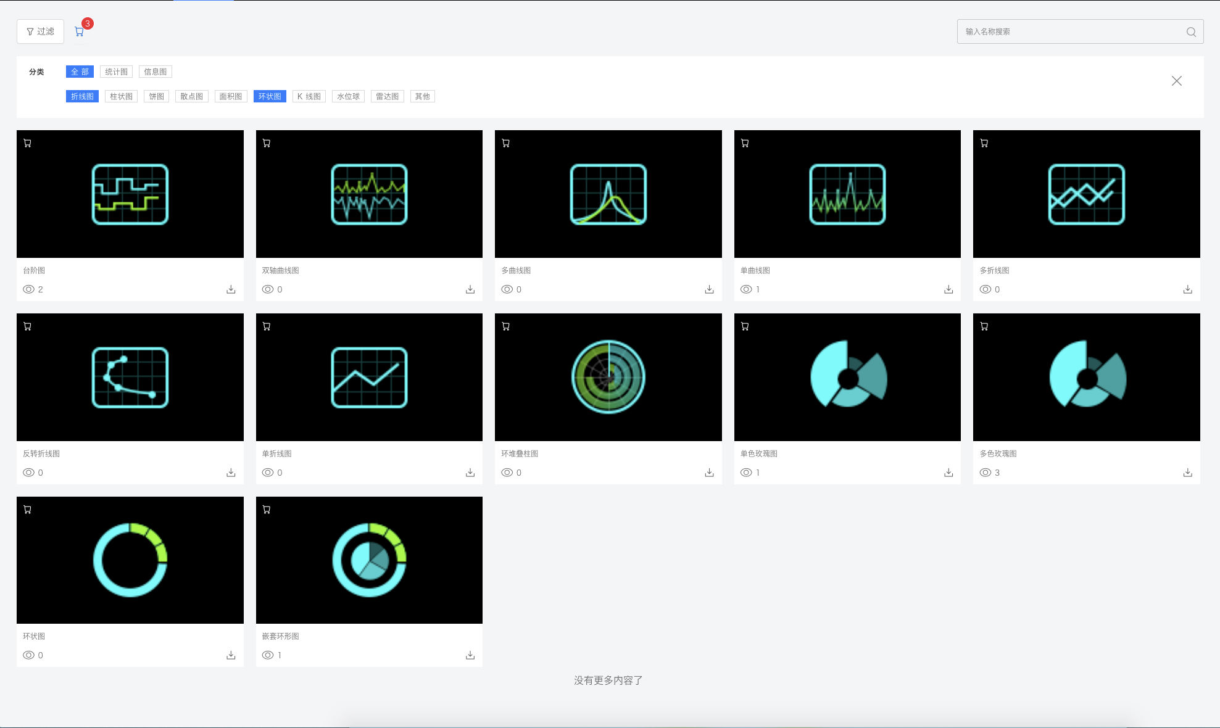1220x728 pixels.
Task: Collapse the filter panel with 过滤 button
Action: (x=40, y=31)
